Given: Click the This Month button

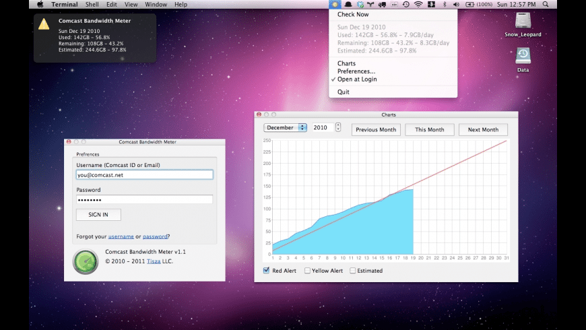Looking at the screenshot, I should click(430, 130).
